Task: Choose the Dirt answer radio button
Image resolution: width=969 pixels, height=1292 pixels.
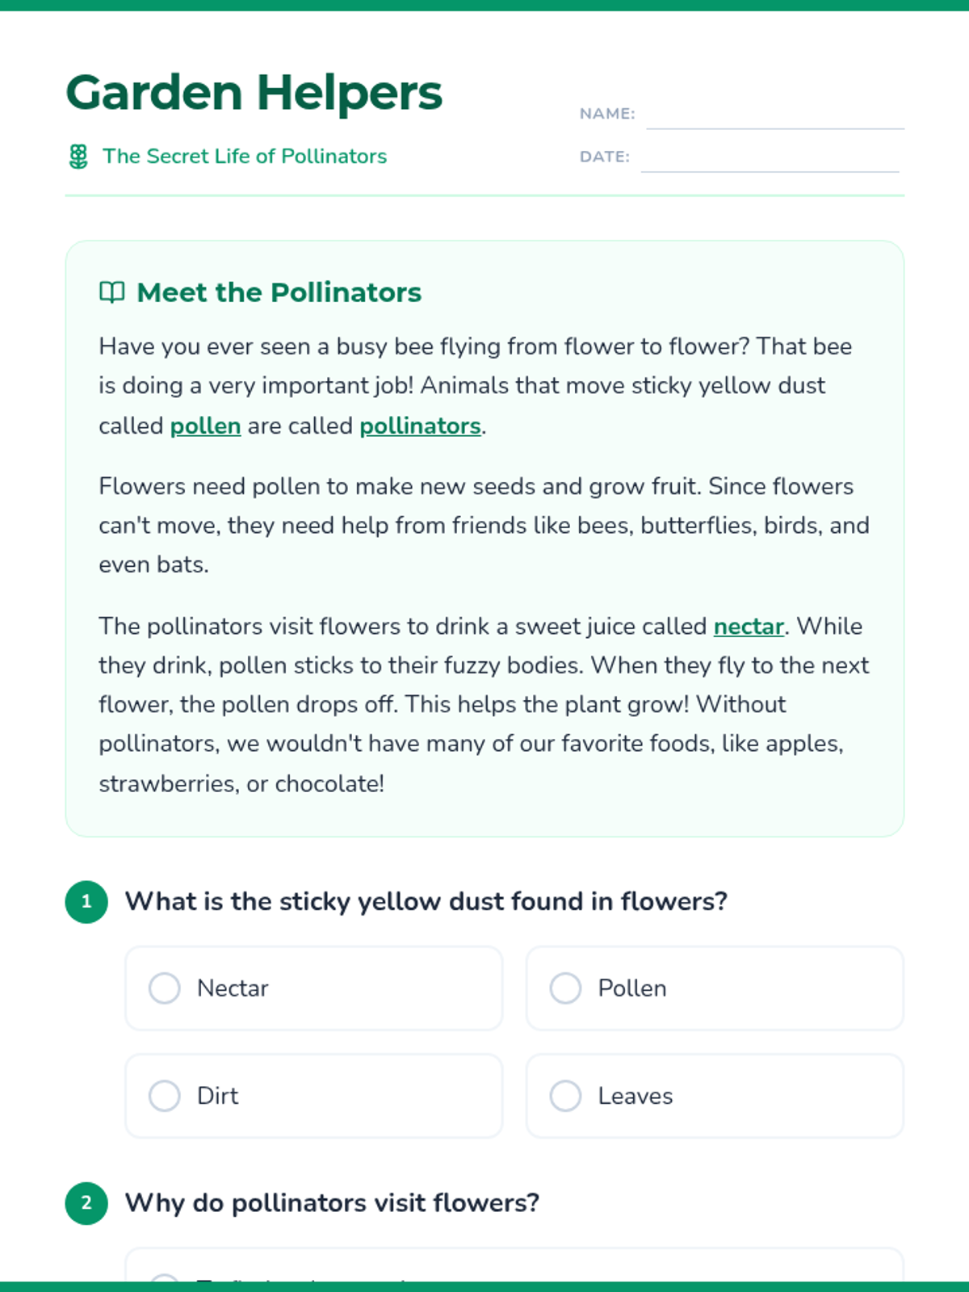Action: (x=165, y=1096)
